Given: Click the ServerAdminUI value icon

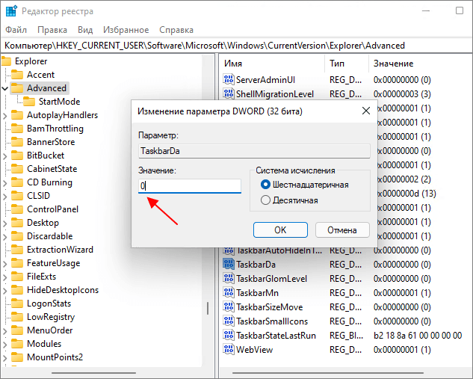Looking at the screenshot, I should [229, 79].
